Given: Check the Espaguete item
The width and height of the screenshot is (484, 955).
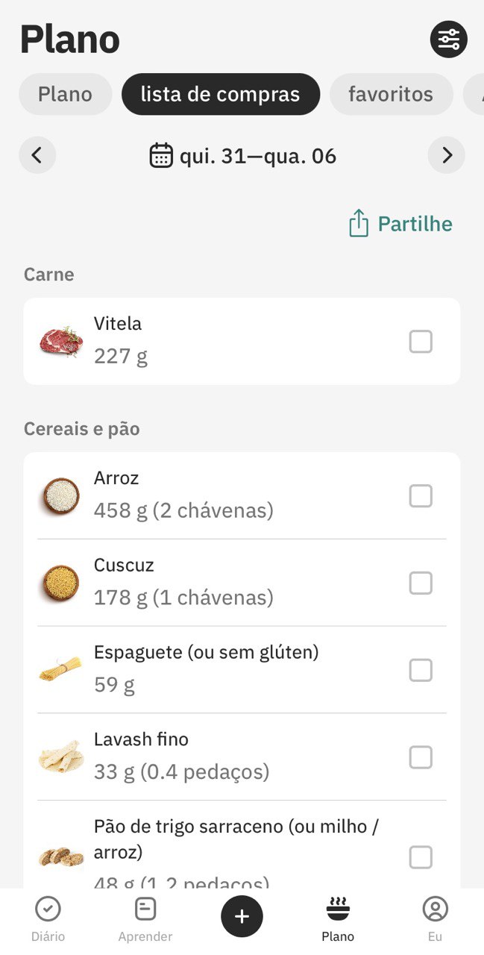Looking at the screenshot, I should (421, 671).
